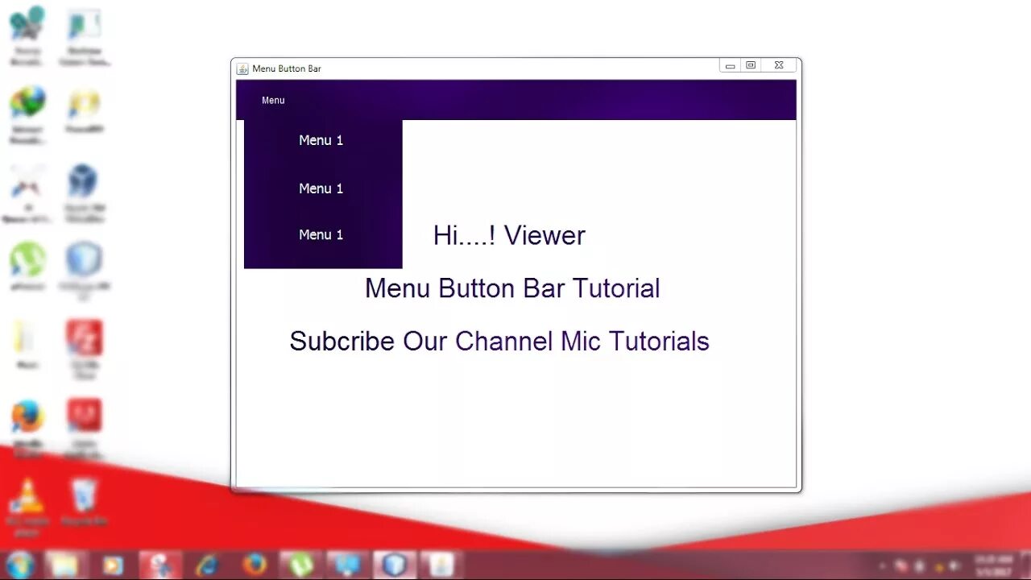The width and height of the screenshot is (1031, 580).
Task: Launch Windows Media Player from the taskbar
Action: point(113,565)
